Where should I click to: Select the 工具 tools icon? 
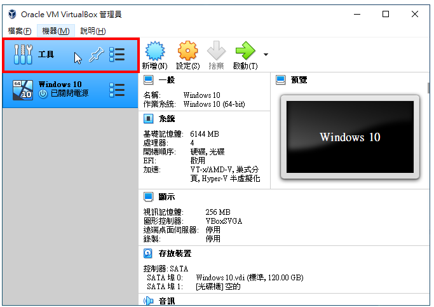24,54
